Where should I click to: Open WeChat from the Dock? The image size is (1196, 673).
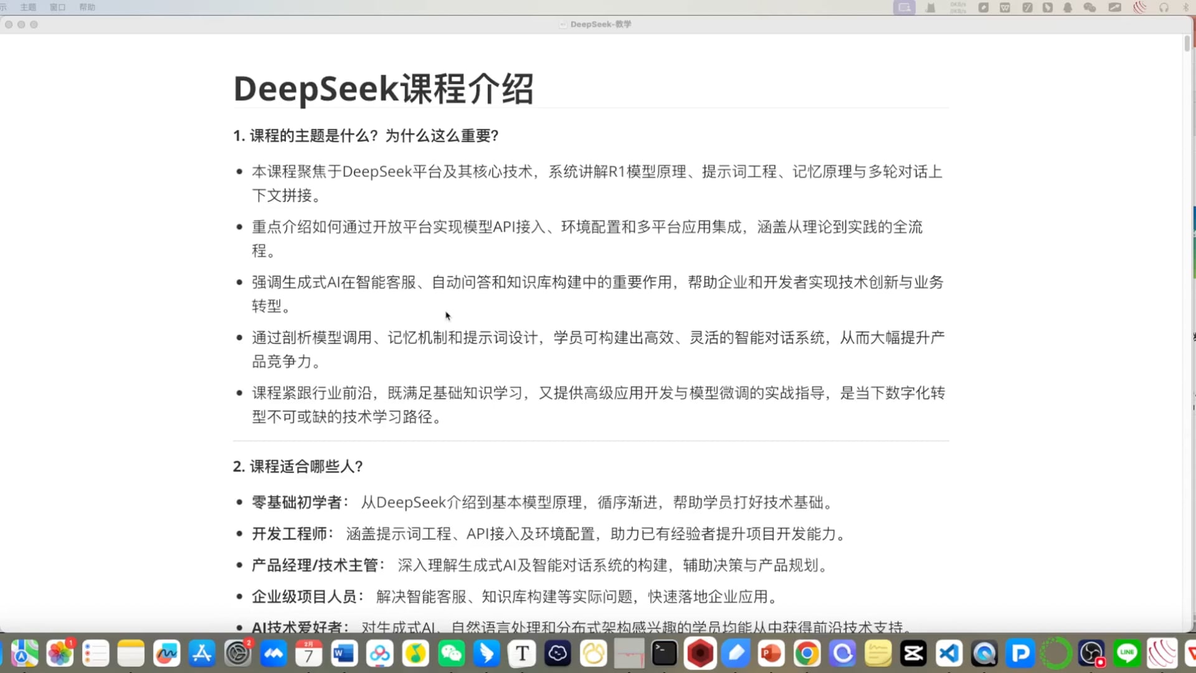(450, 654)
